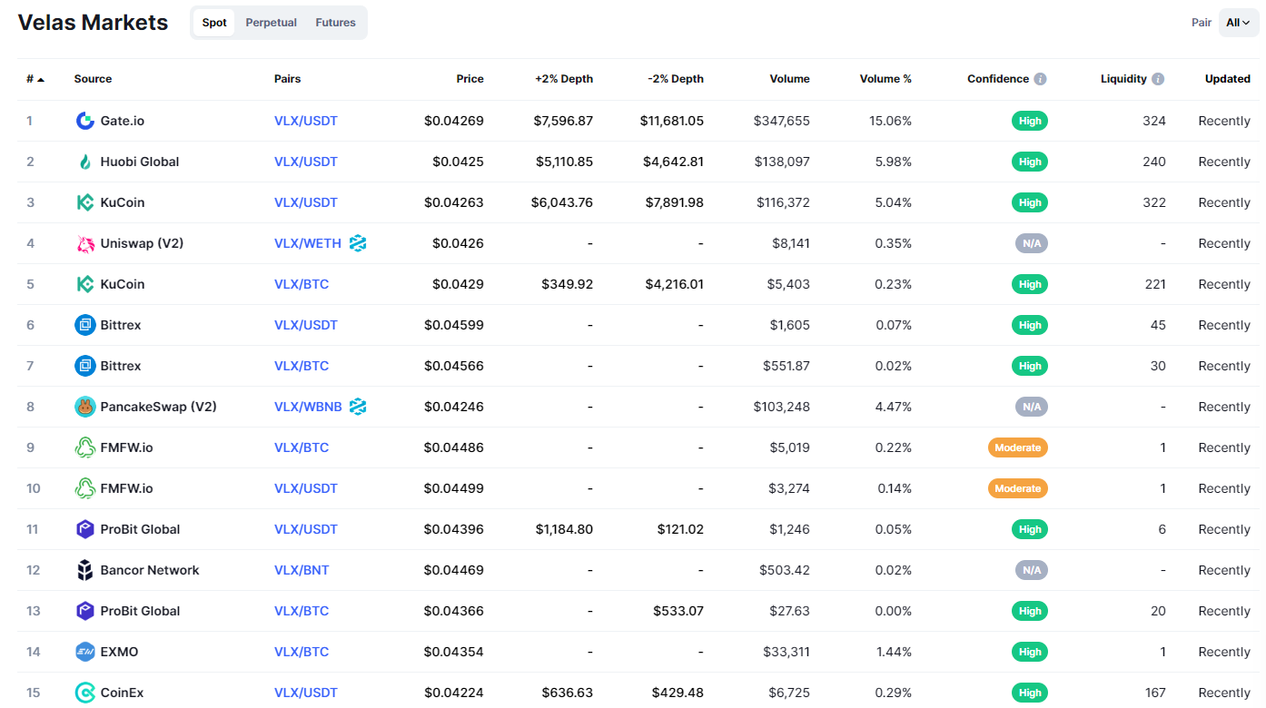
Task: Click the Bancor Network source name
Action: pyautogui.click(x=150, y=570)
